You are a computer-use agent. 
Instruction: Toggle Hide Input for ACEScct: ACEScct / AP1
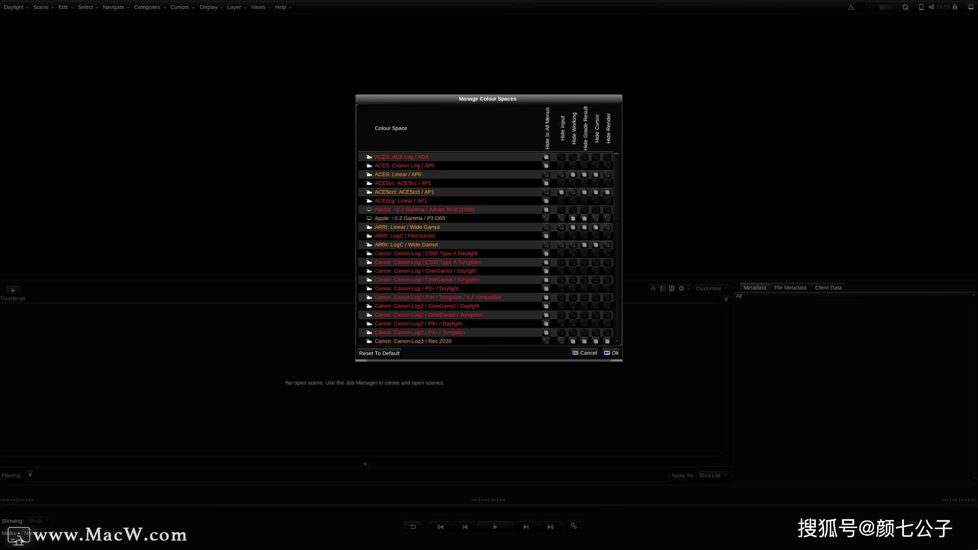[x=561, y=192]
